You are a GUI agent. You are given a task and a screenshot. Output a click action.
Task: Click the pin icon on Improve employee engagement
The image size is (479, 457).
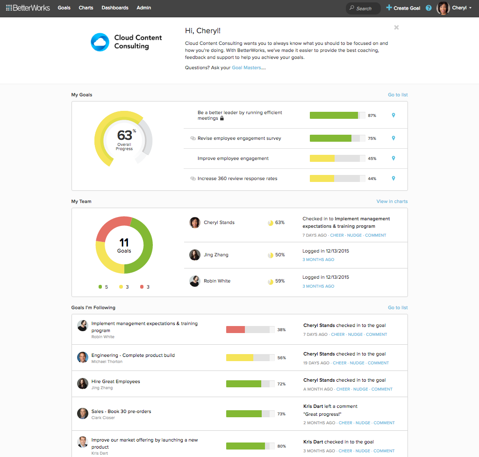pos(393,159)
